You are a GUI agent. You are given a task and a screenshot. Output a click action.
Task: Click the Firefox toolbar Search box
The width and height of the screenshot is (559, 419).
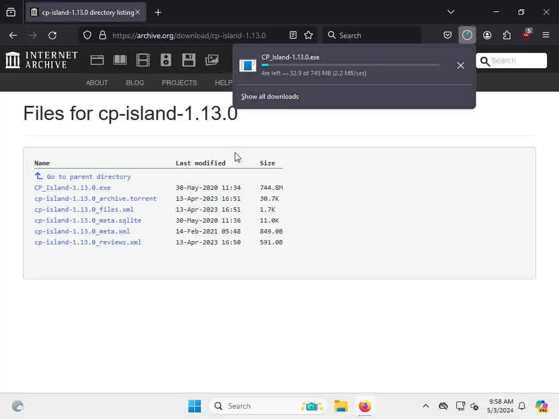pyautogui.click(x=372, y=35)
